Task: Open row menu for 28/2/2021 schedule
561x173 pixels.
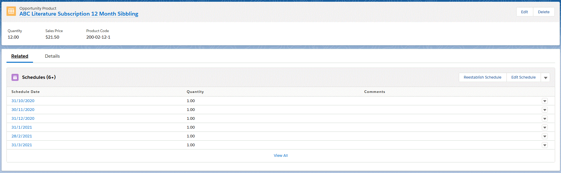Action: [544, 136]
